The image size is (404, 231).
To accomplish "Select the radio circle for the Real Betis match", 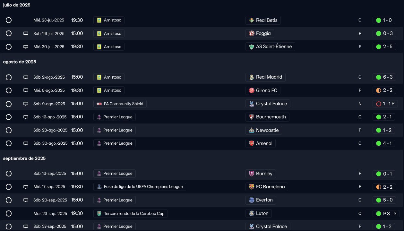I will 9,20.
